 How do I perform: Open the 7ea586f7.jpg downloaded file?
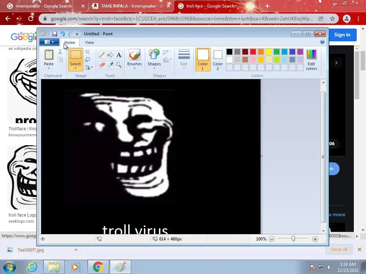click(x=30, y=250)
